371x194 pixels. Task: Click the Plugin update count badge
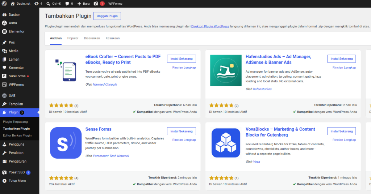tap(22, 113)
